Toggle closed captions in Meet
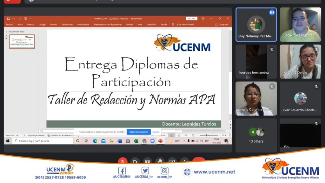The image size is (325, 183). (147, 161)
